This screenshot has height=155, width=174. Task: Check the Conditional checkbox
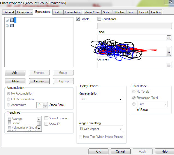tap(99, 19)
